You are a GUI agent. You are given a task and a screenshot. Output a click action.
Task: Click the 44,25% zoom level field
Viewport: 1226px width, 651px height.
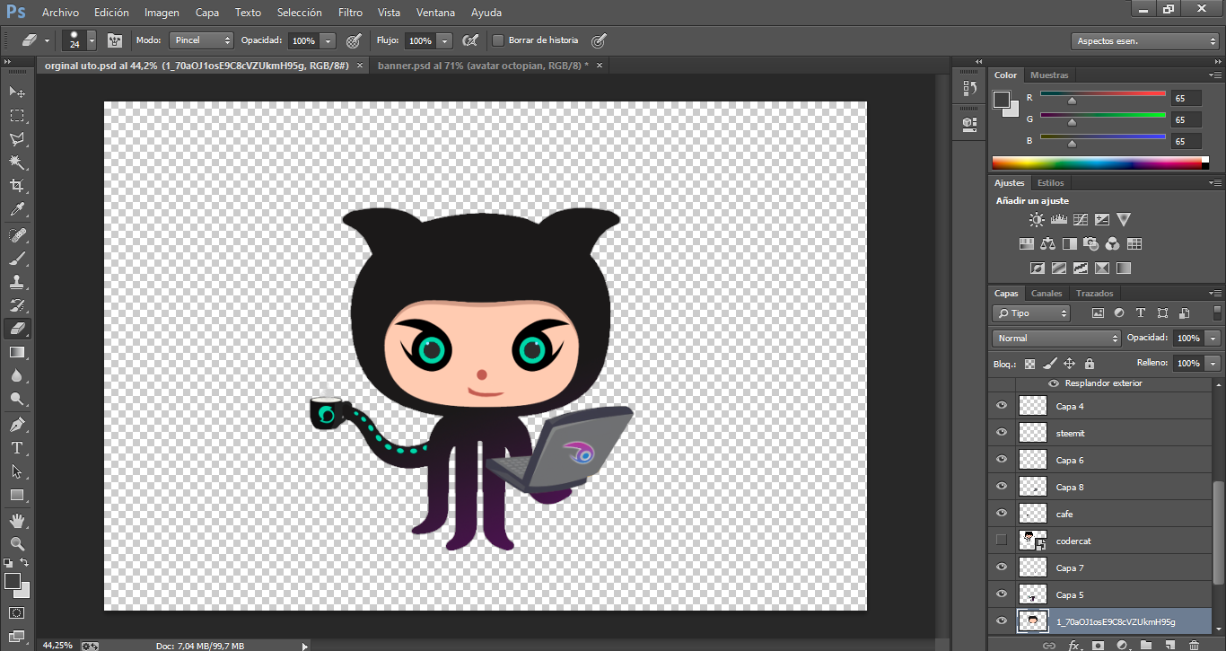57,645
